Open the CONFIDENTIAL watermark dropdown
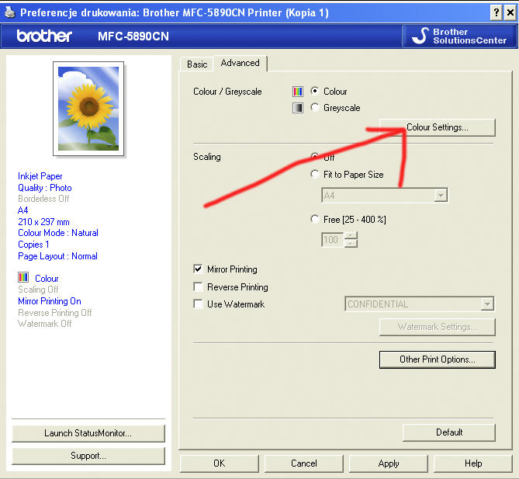 coord(487,304)
